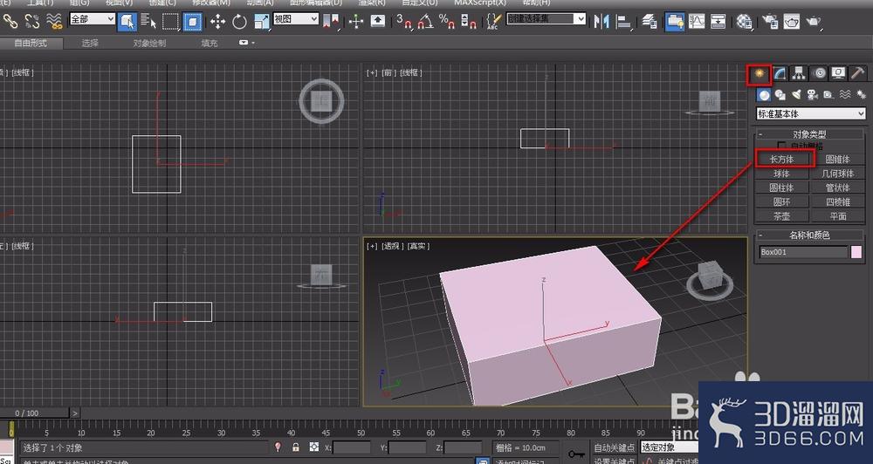
Task: Open the selection filter dropdown 全部
Action: click(x=93, y=19)
